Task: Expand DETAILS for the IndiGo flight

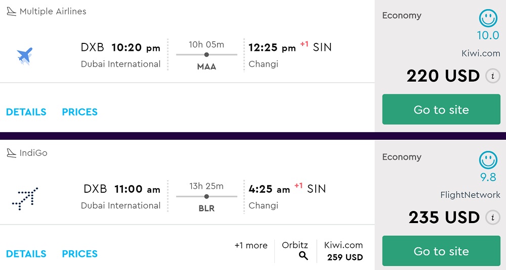Action: [26, 254]
